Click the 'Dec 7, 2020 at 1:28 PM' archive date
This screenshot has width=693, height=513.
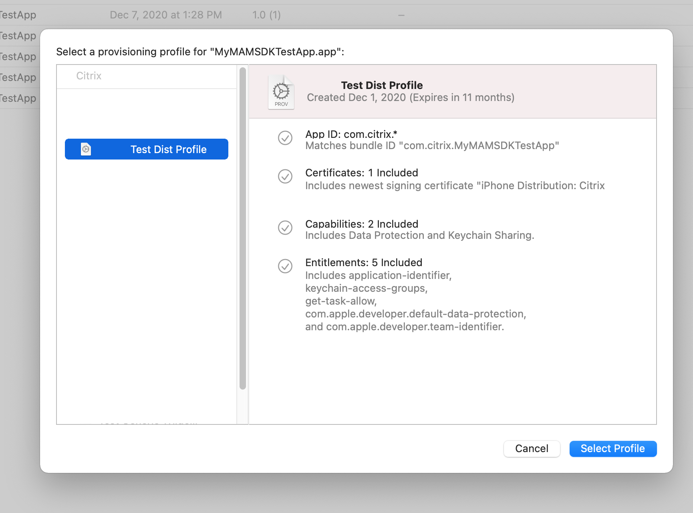(166, 15)
